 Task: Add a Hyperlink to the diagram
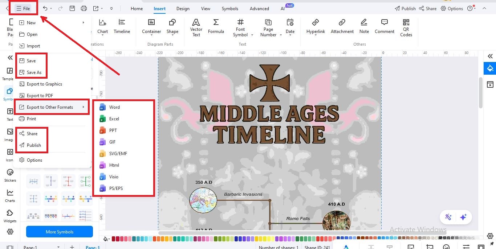[315, 27]
